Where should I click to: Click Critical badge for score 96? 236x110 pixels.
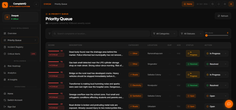pos(56,65)
